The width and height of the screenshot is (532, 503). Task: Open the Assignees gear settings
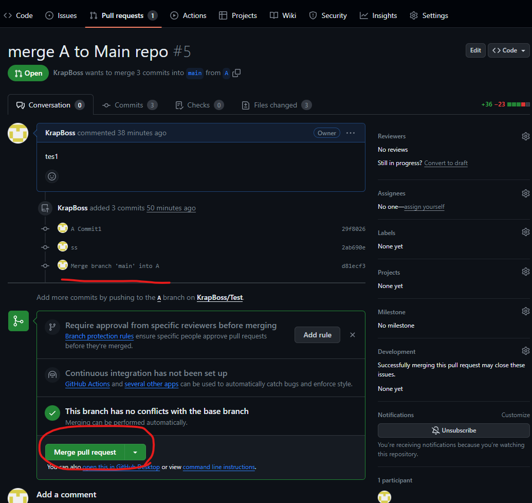pos(525,193)
